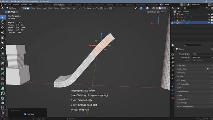Hide the Plane object in outliner
The image size is (213, 120).
tap(209, 23)
